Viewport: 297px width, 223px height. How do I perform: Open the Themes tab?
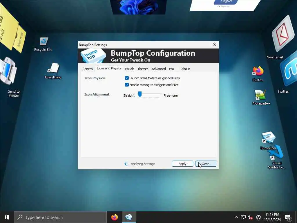tap(143, 69)
